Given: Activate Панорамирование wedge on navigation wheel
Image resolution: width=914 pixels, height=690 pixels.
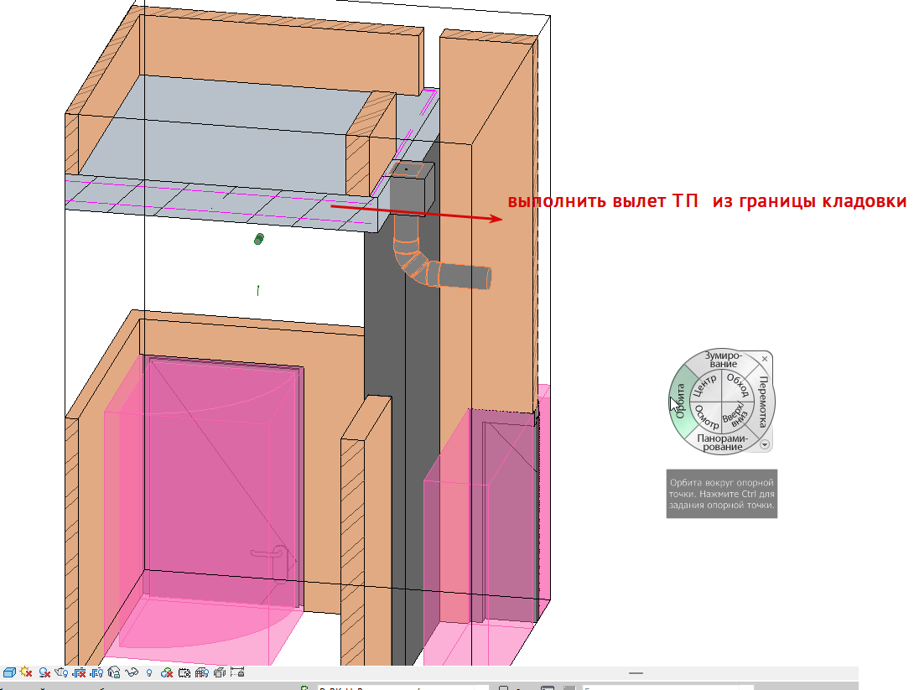Looking at the screenshot, I should [722, 444].
